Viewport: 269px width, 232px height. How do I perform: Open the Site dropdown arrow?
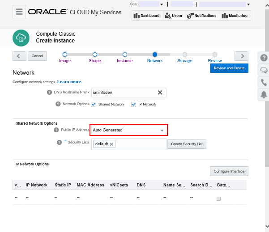[x=162, y=4]
